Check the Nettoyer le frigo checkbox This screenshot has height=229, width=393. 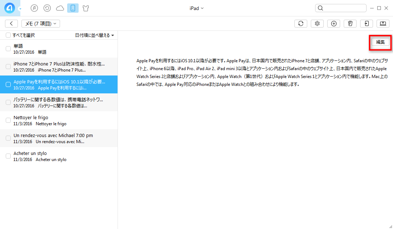coord(8,120)
